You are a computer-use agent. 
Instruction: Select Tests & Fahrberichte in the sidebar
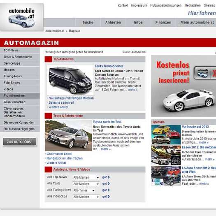(x=20, y=57)
